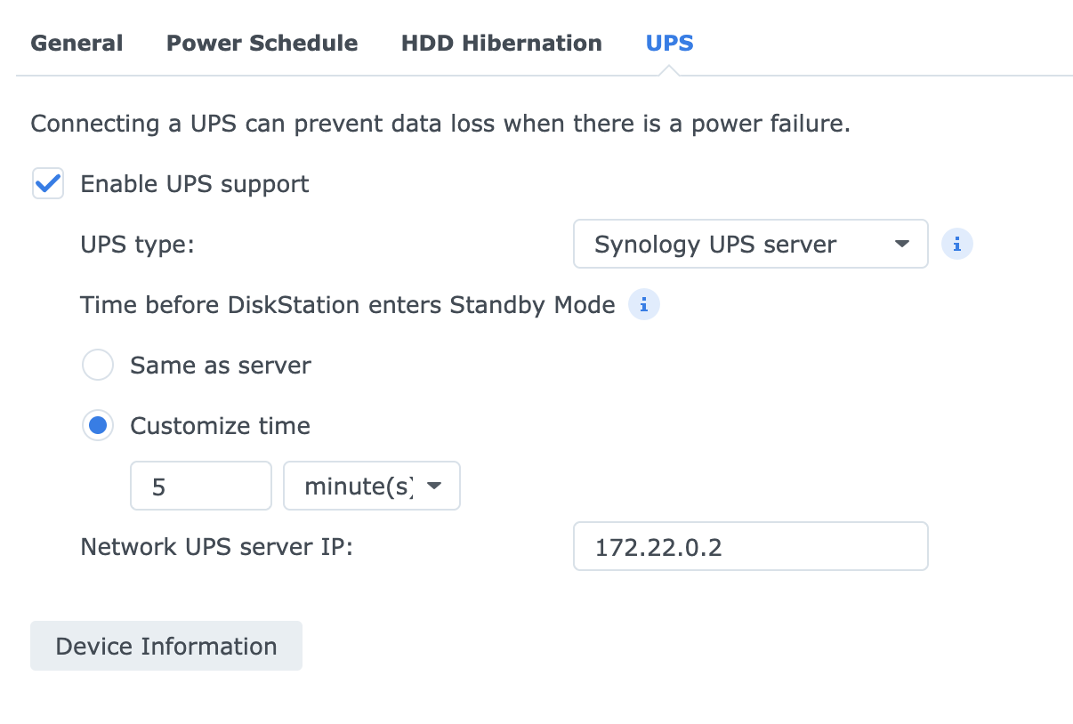Select the Customize time radio button
Viewport: 1073px width, 724px height.
click(98, 426)
